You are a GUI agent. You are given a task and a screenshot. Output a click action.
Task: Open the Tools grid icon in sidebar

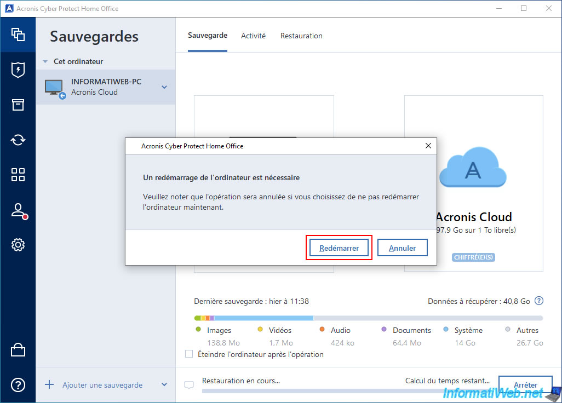click(x=18, y=175)
